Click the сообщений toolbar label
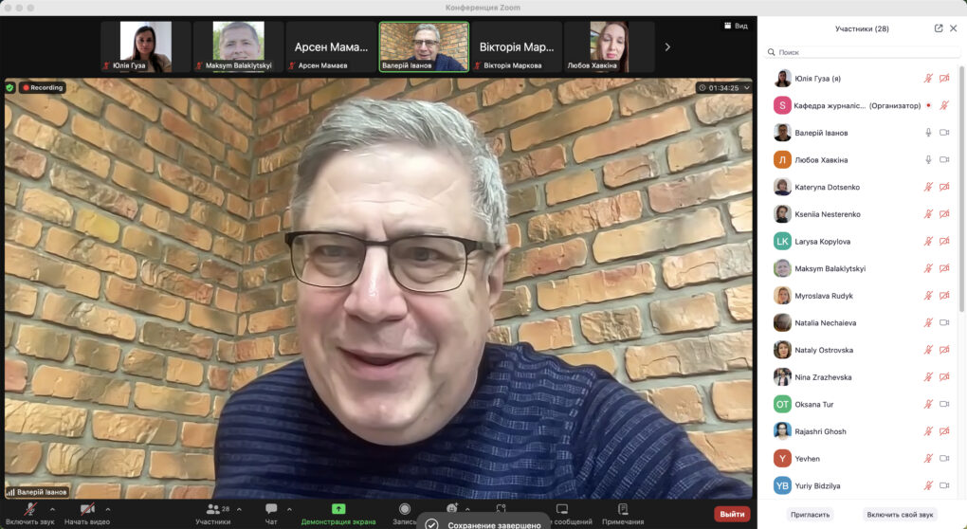Screen dimensions: 967x529 tap(573, 521)
